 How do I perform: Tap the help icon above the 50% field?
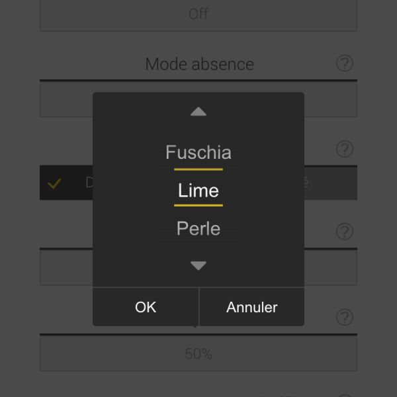tap(344, 318)
